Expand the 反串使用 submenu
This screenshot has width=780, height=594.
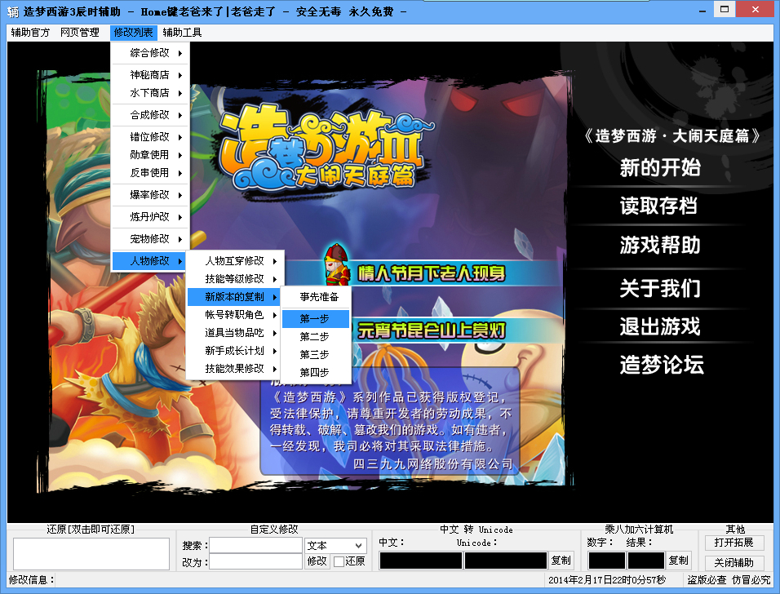[150, 173]
